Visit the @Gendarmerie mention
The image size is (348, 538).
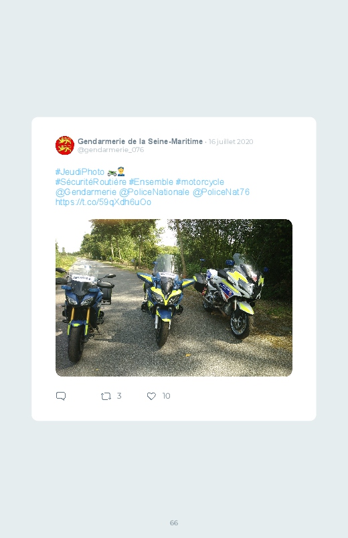pos(86,192)
